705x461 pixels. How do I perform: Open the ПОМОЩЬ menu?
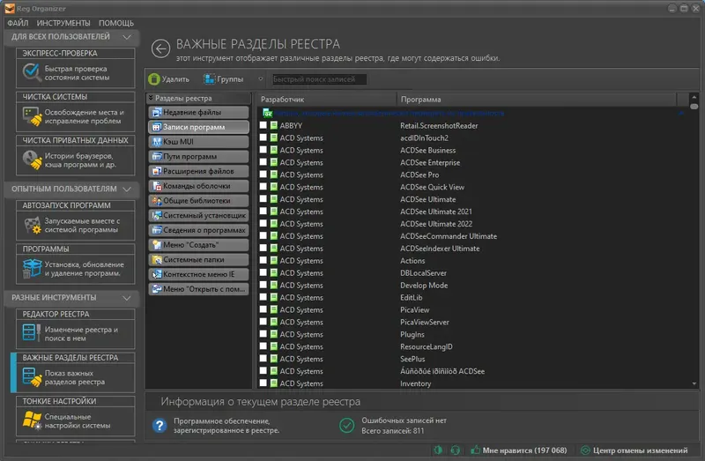(x=116, y=23)
